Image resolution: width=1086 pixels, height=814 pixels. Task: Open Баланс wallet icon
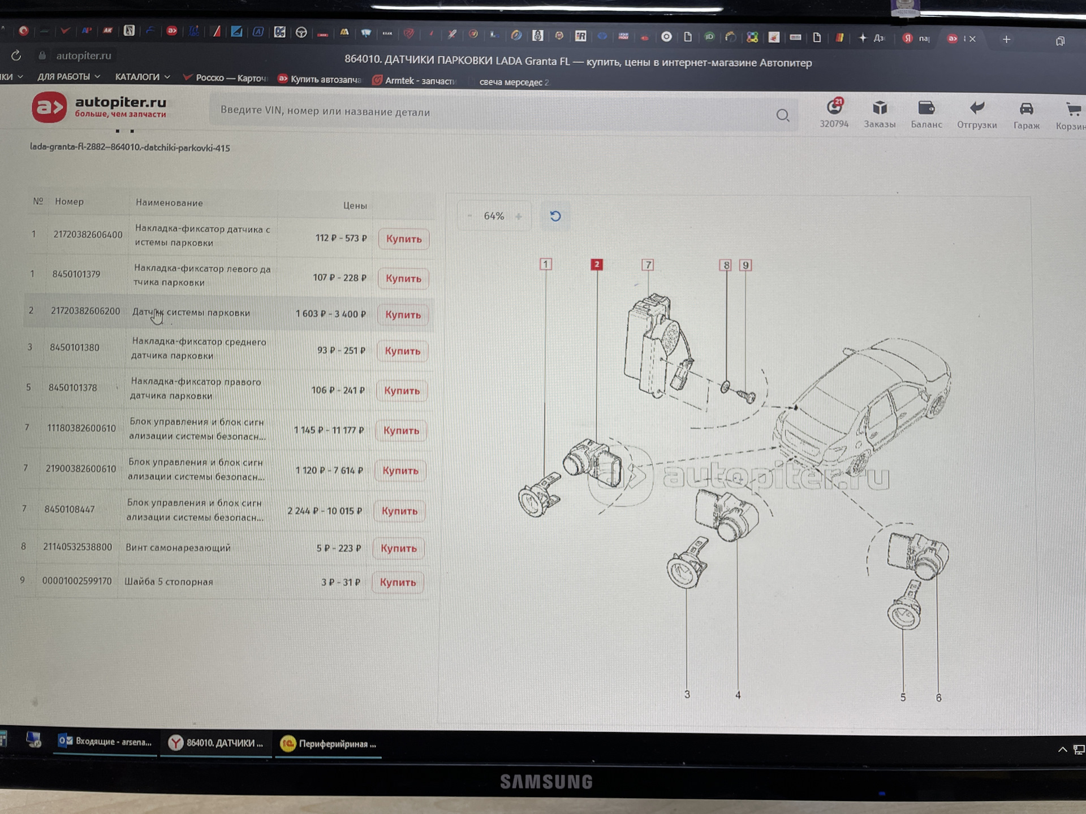point(926,109)
